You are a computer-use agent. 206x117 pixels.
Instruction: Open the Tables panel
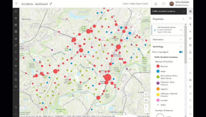pos(16,25)
